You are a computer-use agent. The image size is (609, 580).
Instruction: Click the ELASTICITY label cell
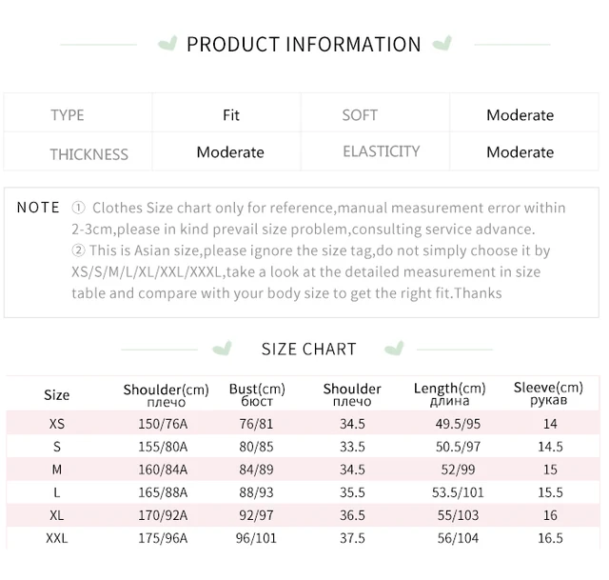click(x=376, y=151)
